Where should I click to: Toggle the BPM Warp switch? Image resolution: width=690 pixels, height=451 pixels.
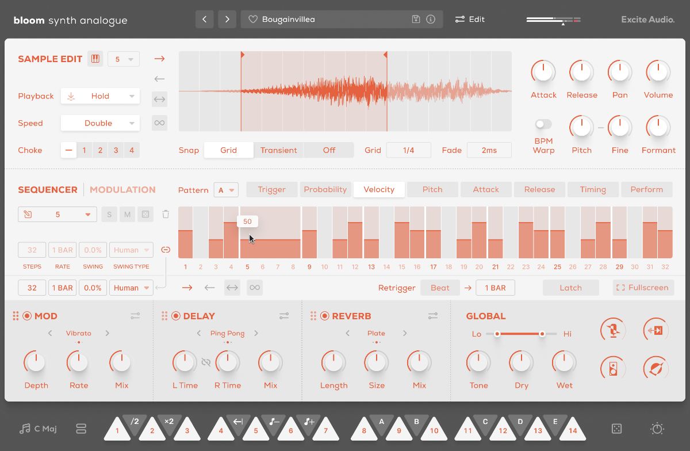coord(543,124)
